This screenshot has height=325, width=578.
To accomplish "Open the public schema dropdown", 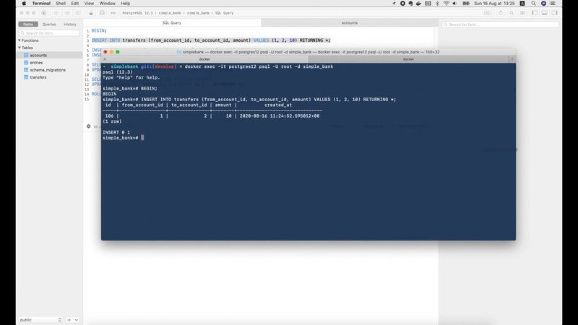I will coord(40,319).
